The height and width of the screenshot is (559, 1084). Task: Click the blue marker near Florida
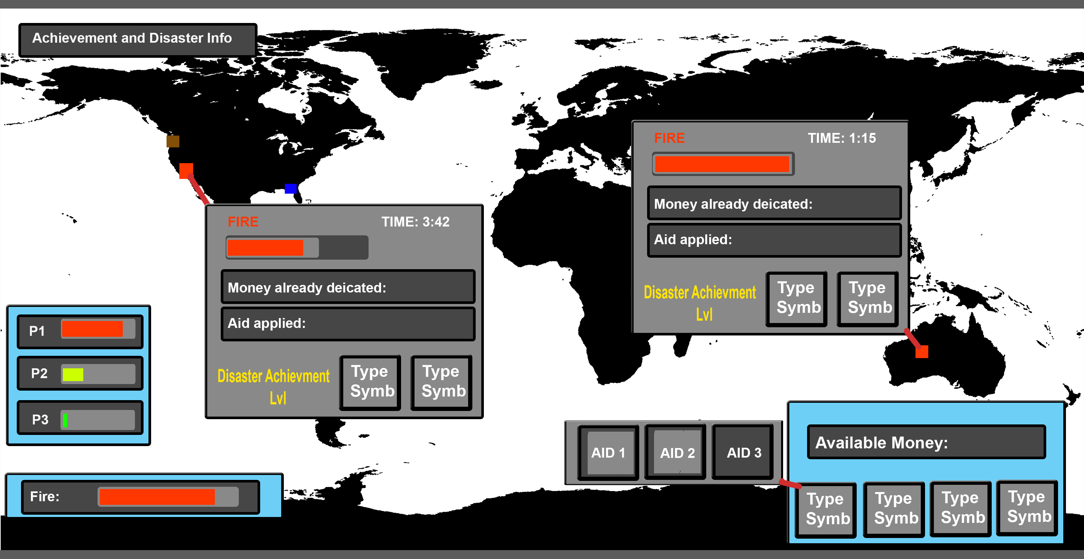(290, 188)
